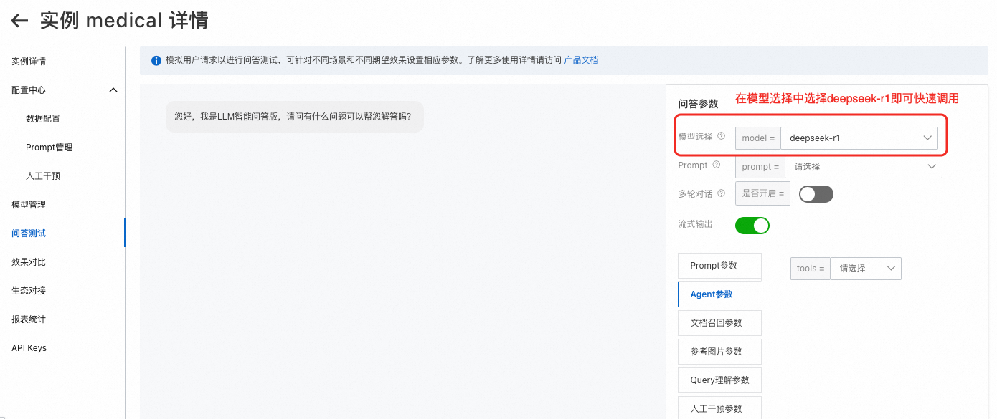
Task: Open 实例详情 in the sidebar
Action: (x=29, y=62)
